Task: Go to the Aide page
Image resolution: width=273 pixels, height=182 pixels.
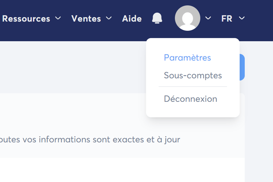Action: tap(132, 18)
